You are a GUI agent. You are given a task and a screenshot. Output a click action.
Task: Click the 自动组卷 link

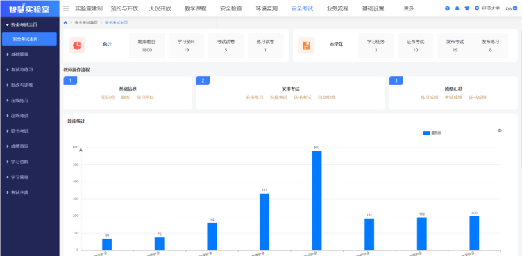pos(326,98)
